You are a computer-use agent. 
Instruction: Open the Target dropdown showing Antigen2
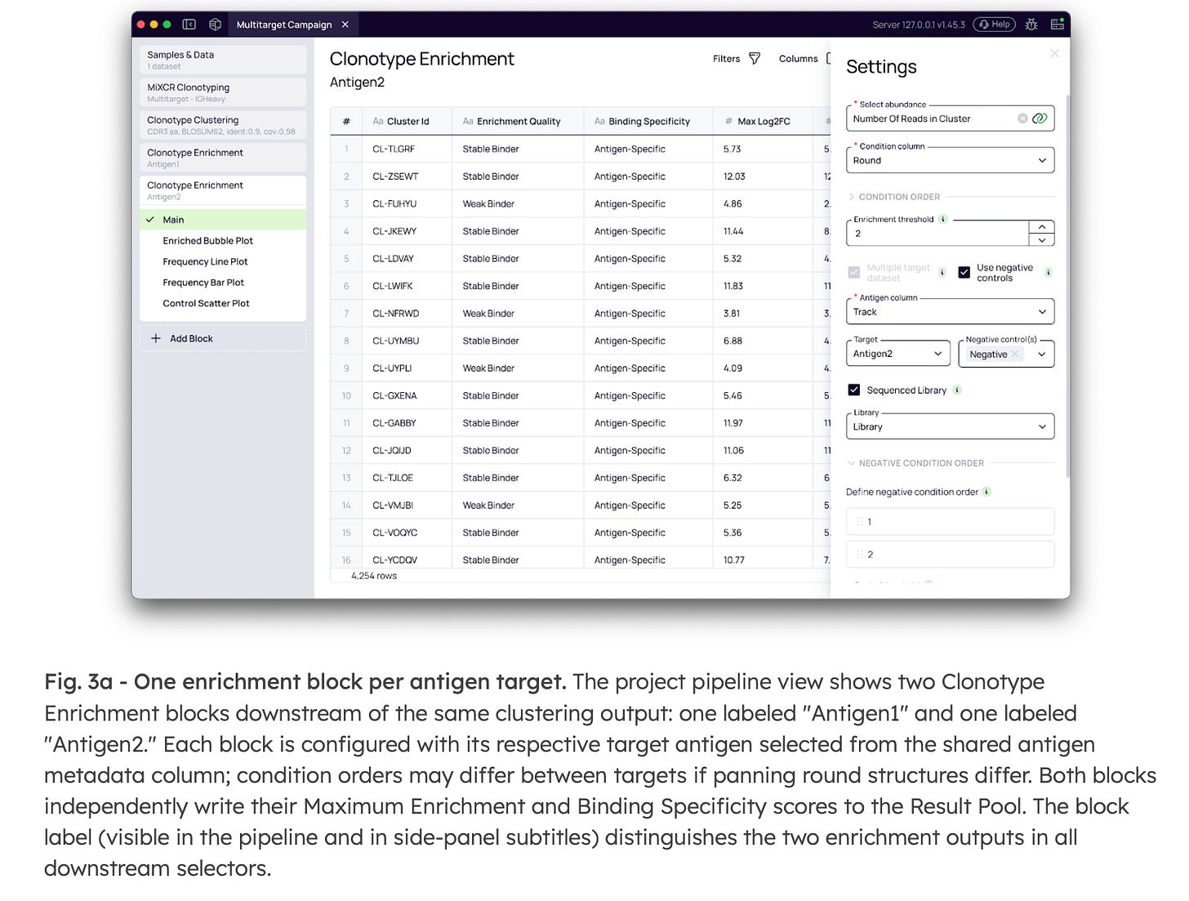click(898, 354)
